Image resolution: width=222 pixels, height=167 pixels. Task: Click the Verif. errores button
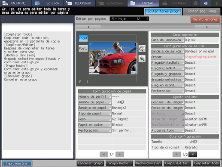point(205,19)
